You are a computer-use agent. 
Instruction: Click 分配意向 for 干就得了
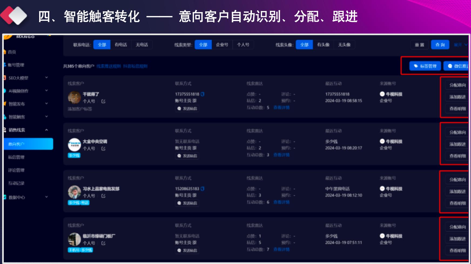tap(457, 85)
